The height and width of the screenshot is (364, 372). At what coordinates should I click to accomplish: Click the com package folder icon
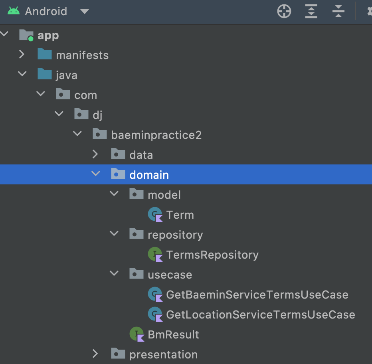pos(63,94)
